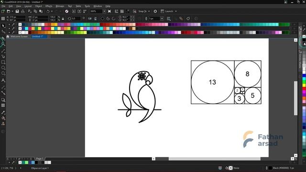Click the horizontal scrollbar thumb
The height and width of the screenshot is (172, 306).
click(215, 159)
